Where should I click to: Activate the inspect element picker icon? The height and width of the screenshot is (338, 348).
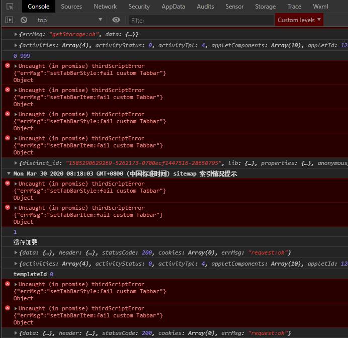pos(10,7)
